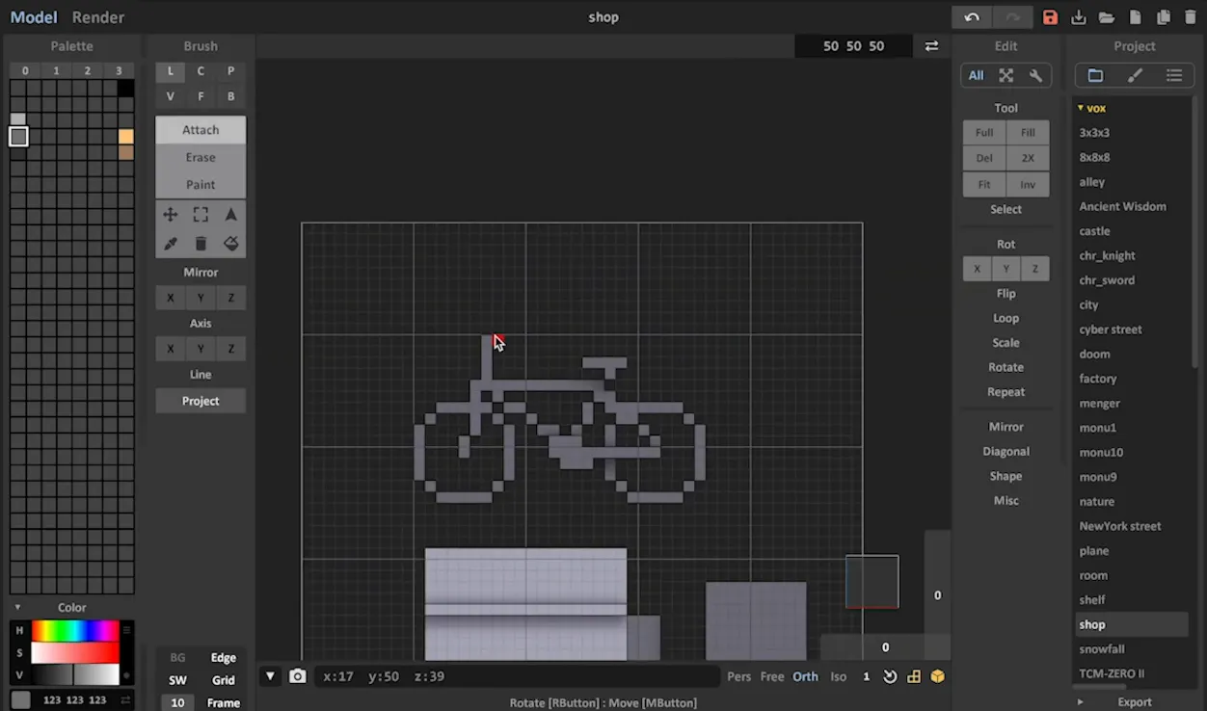Toggle the Edge display option
The width and height of the screenshot is (1207, 711).
point(223,658)
